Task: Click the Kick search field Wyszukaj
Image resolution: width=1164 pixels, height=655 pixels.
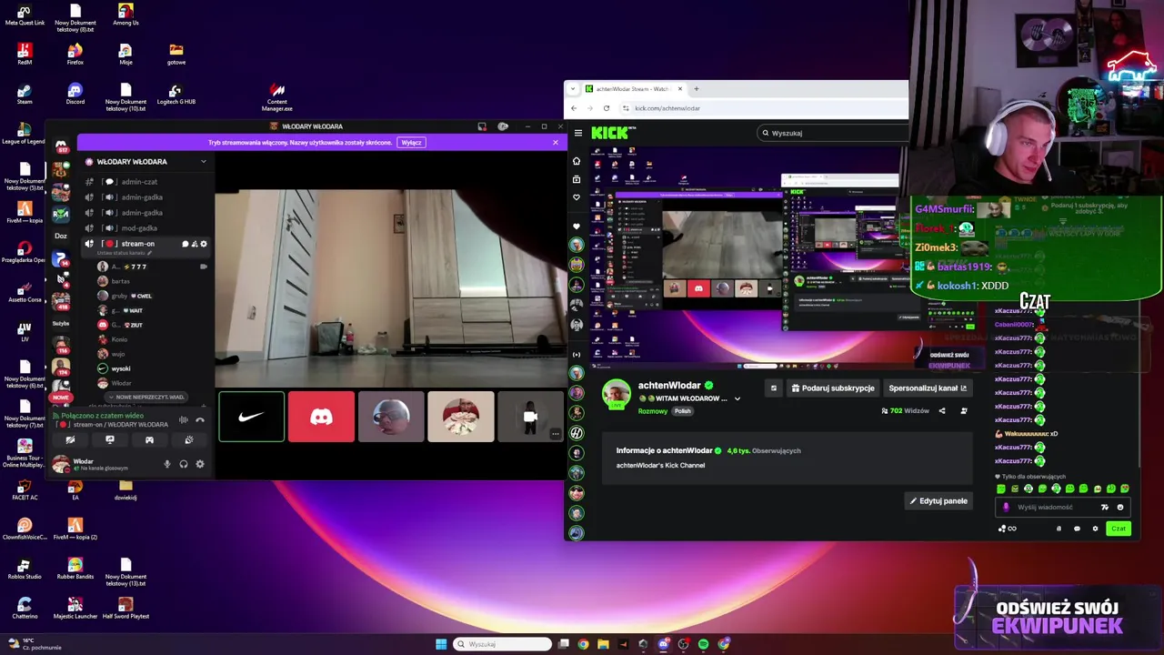Action: tap(833, 133)
